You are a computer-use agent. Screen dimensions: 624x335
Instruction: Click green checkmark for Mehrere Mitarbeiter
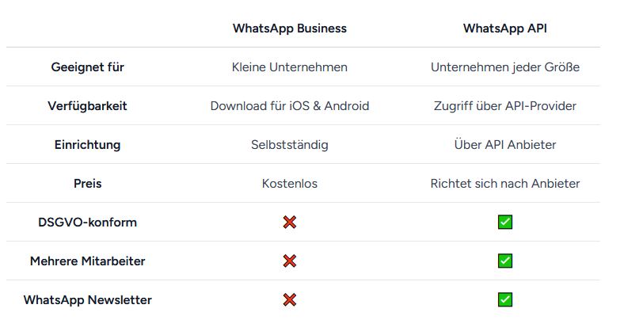point(505,261)
